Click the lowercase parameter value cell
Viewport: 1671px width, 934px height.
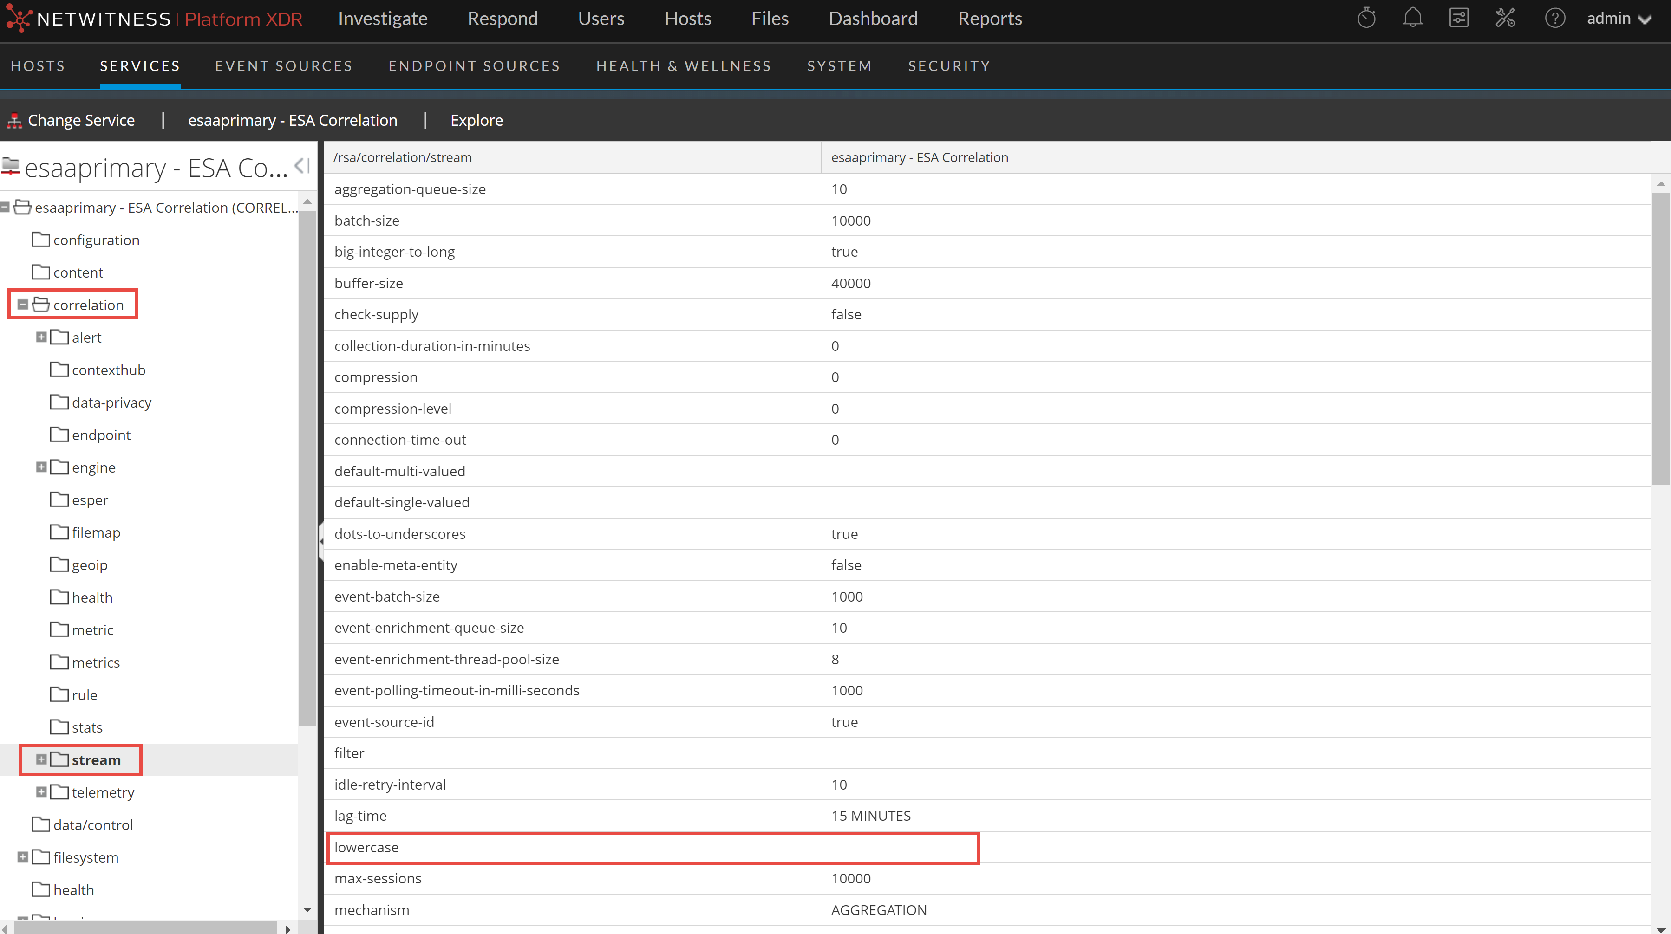(1235, 847)
